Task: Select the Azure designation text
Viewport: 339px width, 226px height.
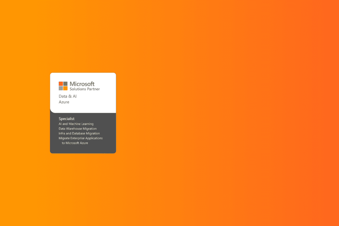Action: tap(64, 102)
